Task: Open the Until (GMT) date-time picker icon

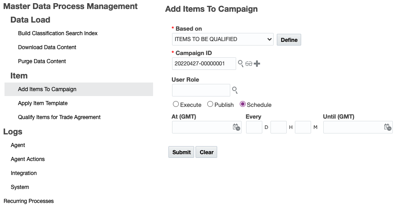Action: pos(387,127)
